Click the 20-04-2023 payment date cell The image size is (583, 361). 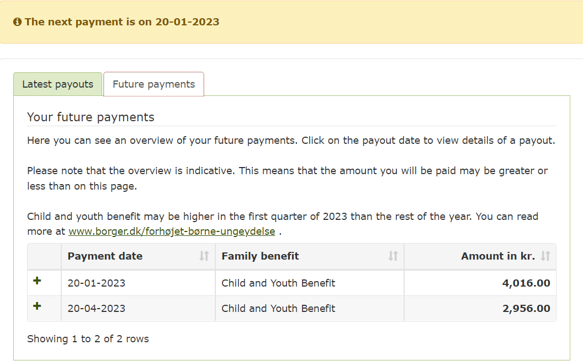[x=139, y=308]
